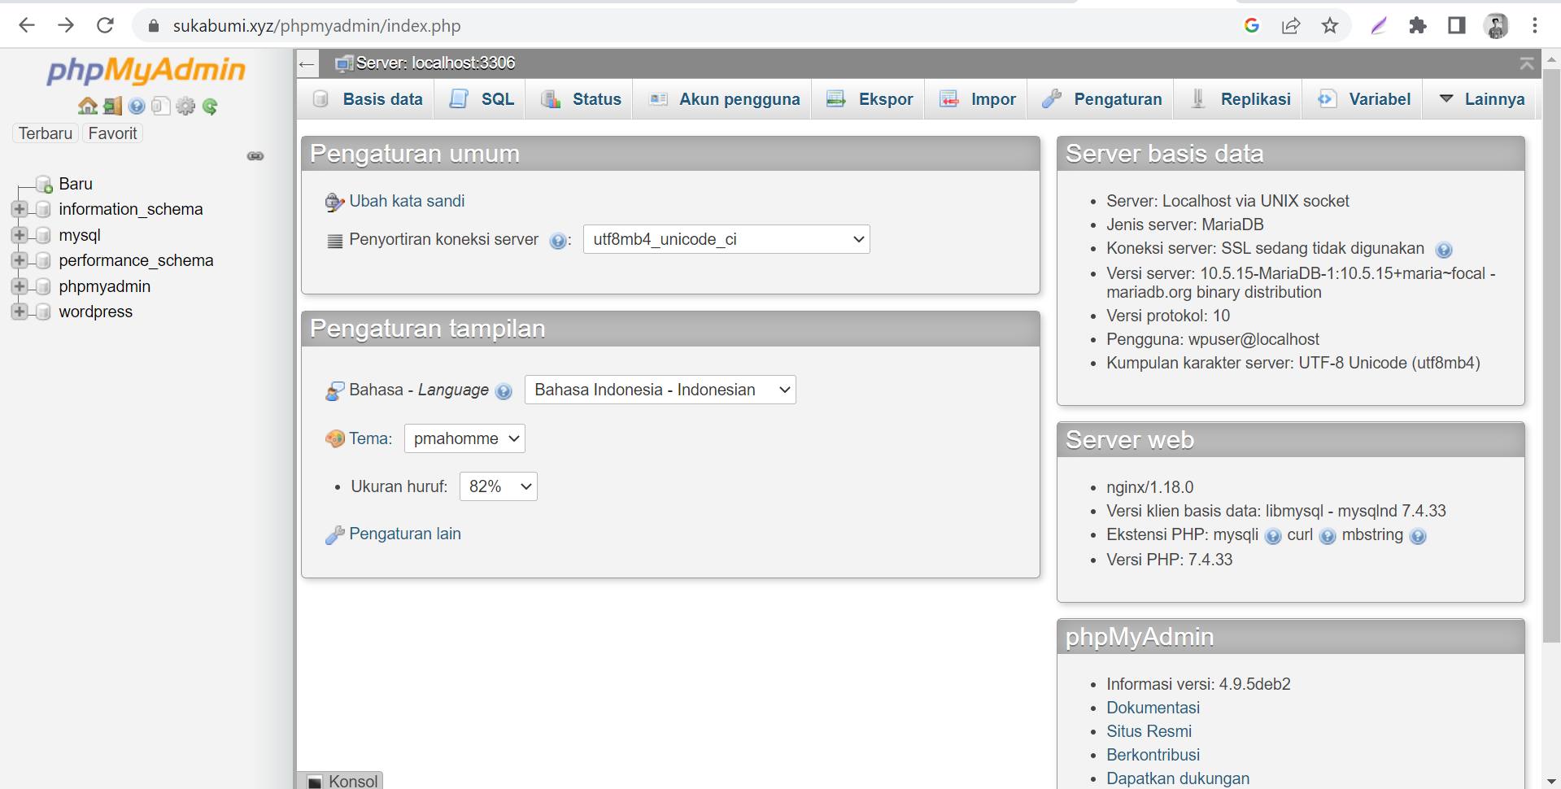
Task: Open the Bahasa Indonesia language dropdown
Action: [660, 390]
